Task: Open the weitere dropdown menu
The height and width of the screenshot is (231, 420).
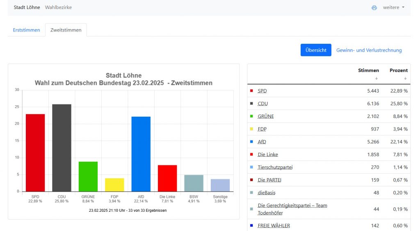Action: (393, 7)
